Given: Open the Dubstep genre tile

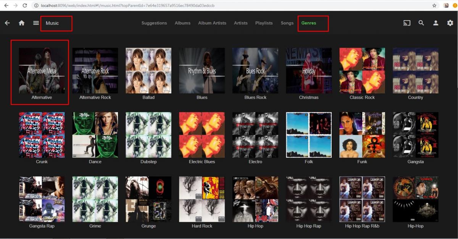Looking at the screenshot, I should click(x=148, y=135).
